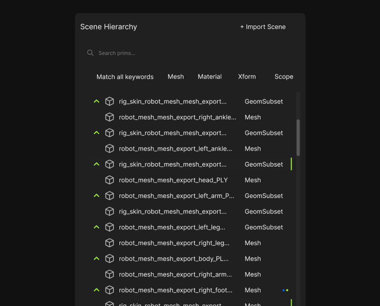The width and height of the screenshot is (380, 306).
Task: Click the blue and green dots on right_foot row
Action: (x=285, y=290)
